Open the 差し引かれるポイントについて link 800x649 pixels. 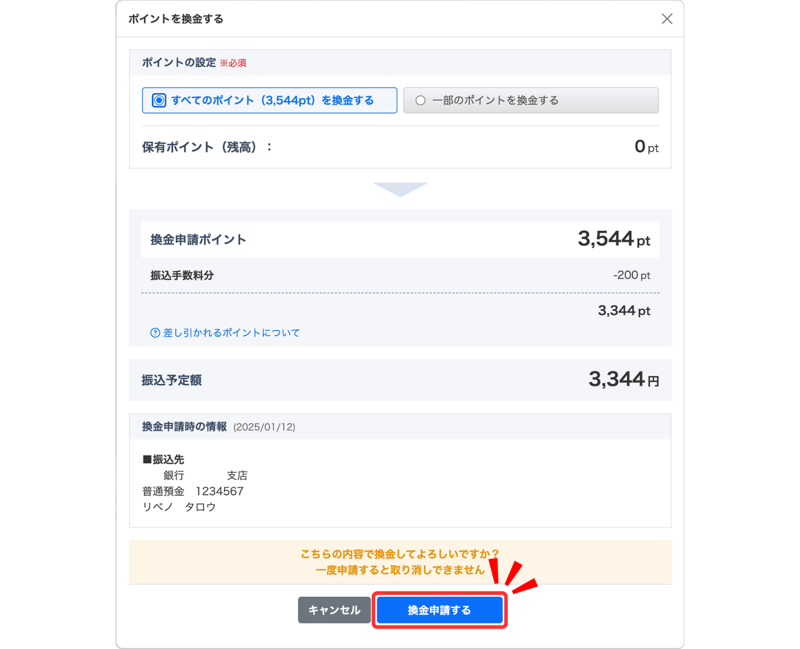[231, 333]
